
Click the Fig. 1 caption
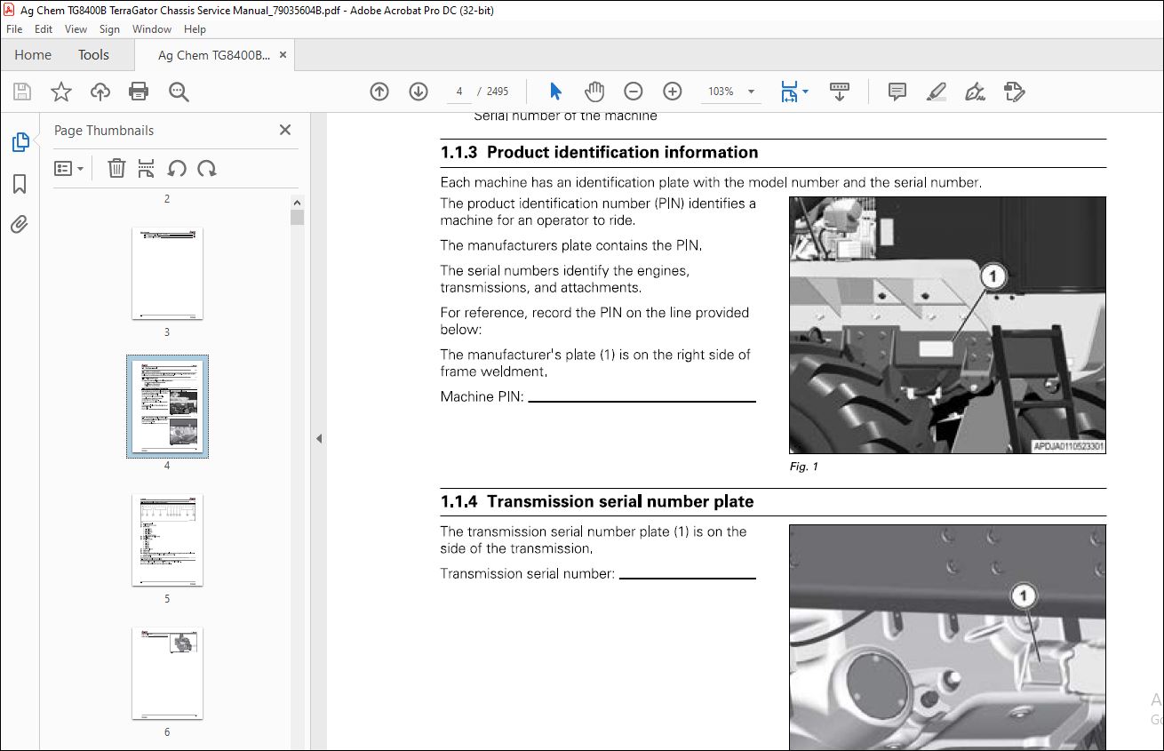click(x=804, y=467)
